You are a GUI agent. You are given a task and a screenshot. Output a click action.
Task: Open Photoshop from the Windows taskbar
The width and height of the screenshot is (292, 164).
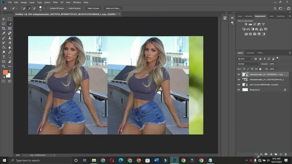pos(174,160)
